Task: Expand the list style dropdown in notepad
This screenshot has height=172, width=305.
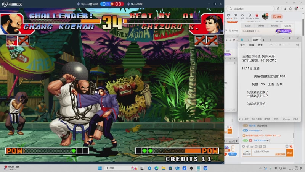Action: [x=281, y=45]
